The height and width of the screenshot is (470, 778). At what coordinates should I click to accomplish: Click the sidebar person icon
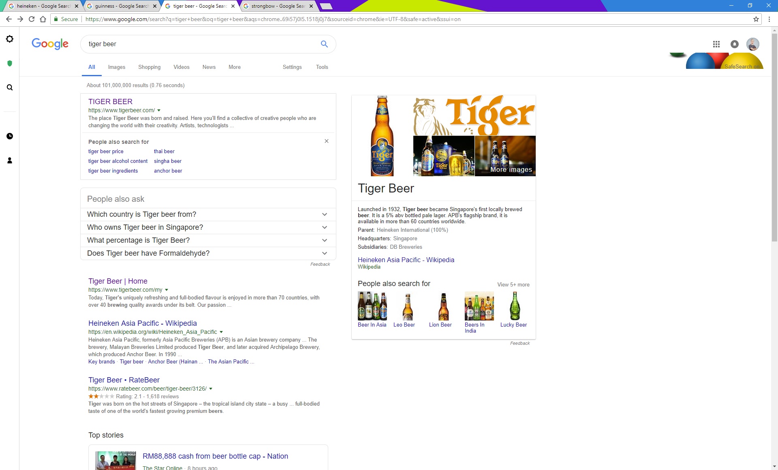(x=10, y=160)
